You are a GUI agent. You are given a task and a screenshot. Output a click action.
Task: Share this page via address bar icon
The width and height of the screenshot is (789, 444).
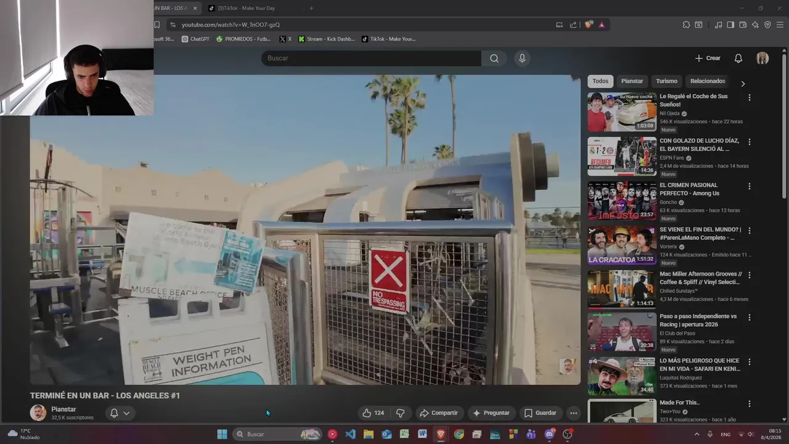(x=573, y=25)
